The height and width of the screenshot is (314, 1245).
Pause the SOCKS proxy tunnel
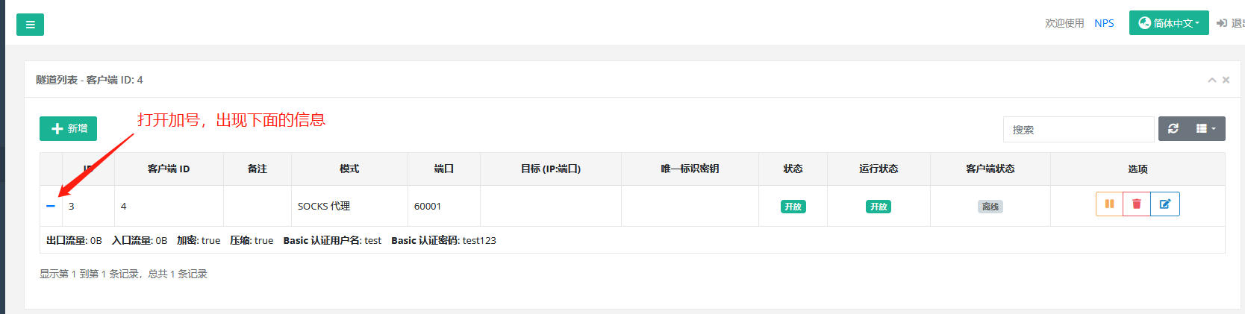point(1109,204)
